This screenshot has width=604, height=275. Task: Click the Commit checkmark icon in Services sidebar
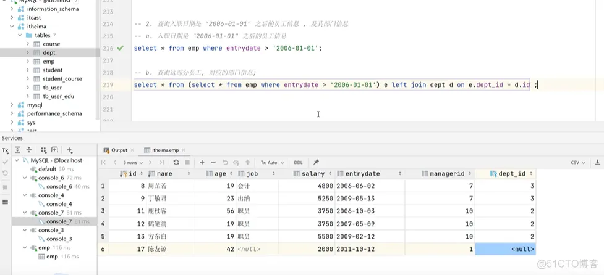[x=6, y=162]
